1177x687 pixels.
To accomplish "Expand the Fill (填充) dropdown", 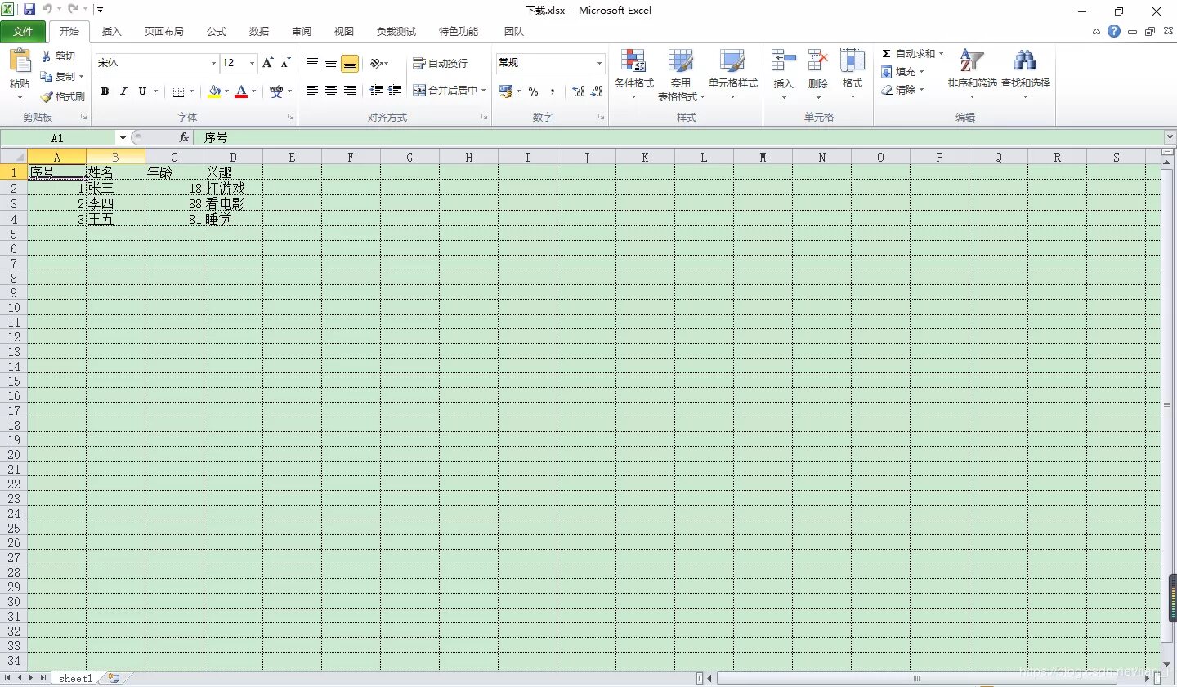I will [921, 72].
